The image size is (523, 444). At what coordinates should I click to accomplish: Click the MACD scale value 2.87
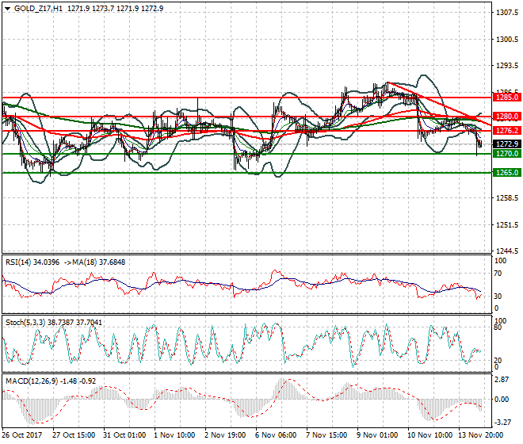[502, 380]
